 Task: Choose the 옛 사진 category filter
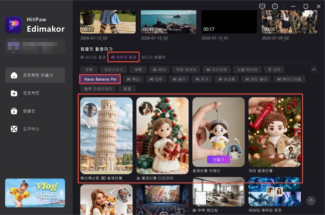coord(274,70)
